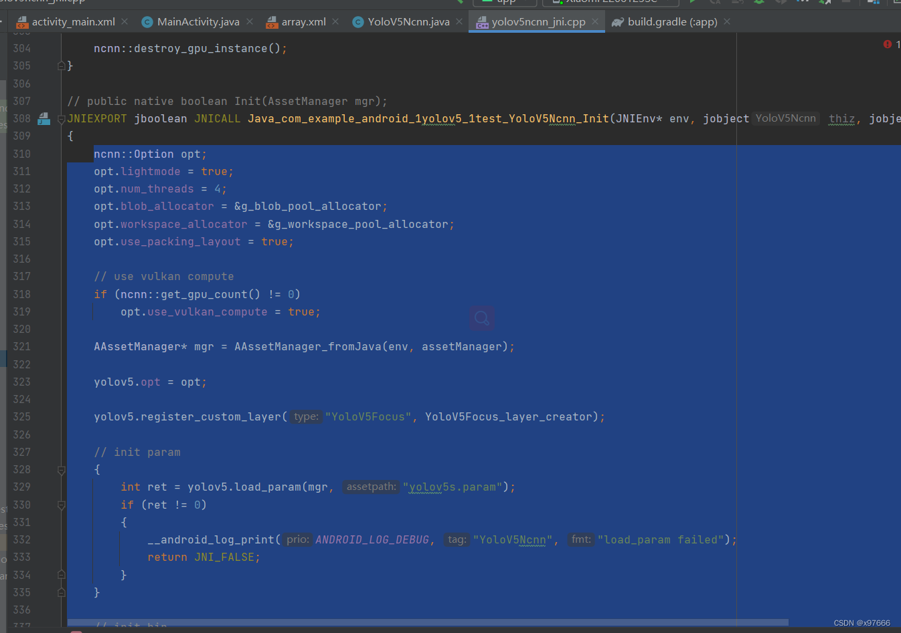
Task: Collapse the block fold marker at line 328
Action: click(x=61, y=470)
